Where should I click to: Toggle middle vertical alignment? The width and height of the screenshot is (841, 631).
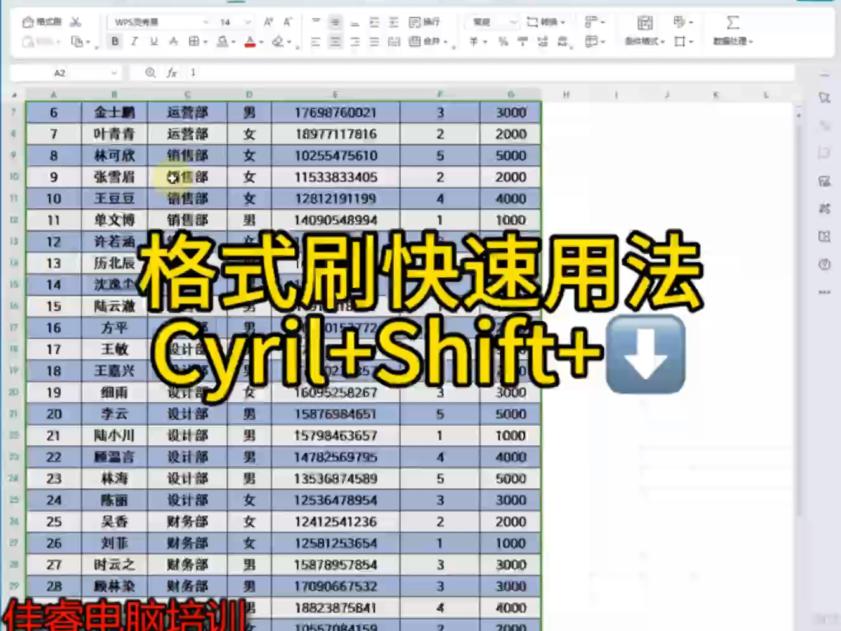click(x=336, y=22)
